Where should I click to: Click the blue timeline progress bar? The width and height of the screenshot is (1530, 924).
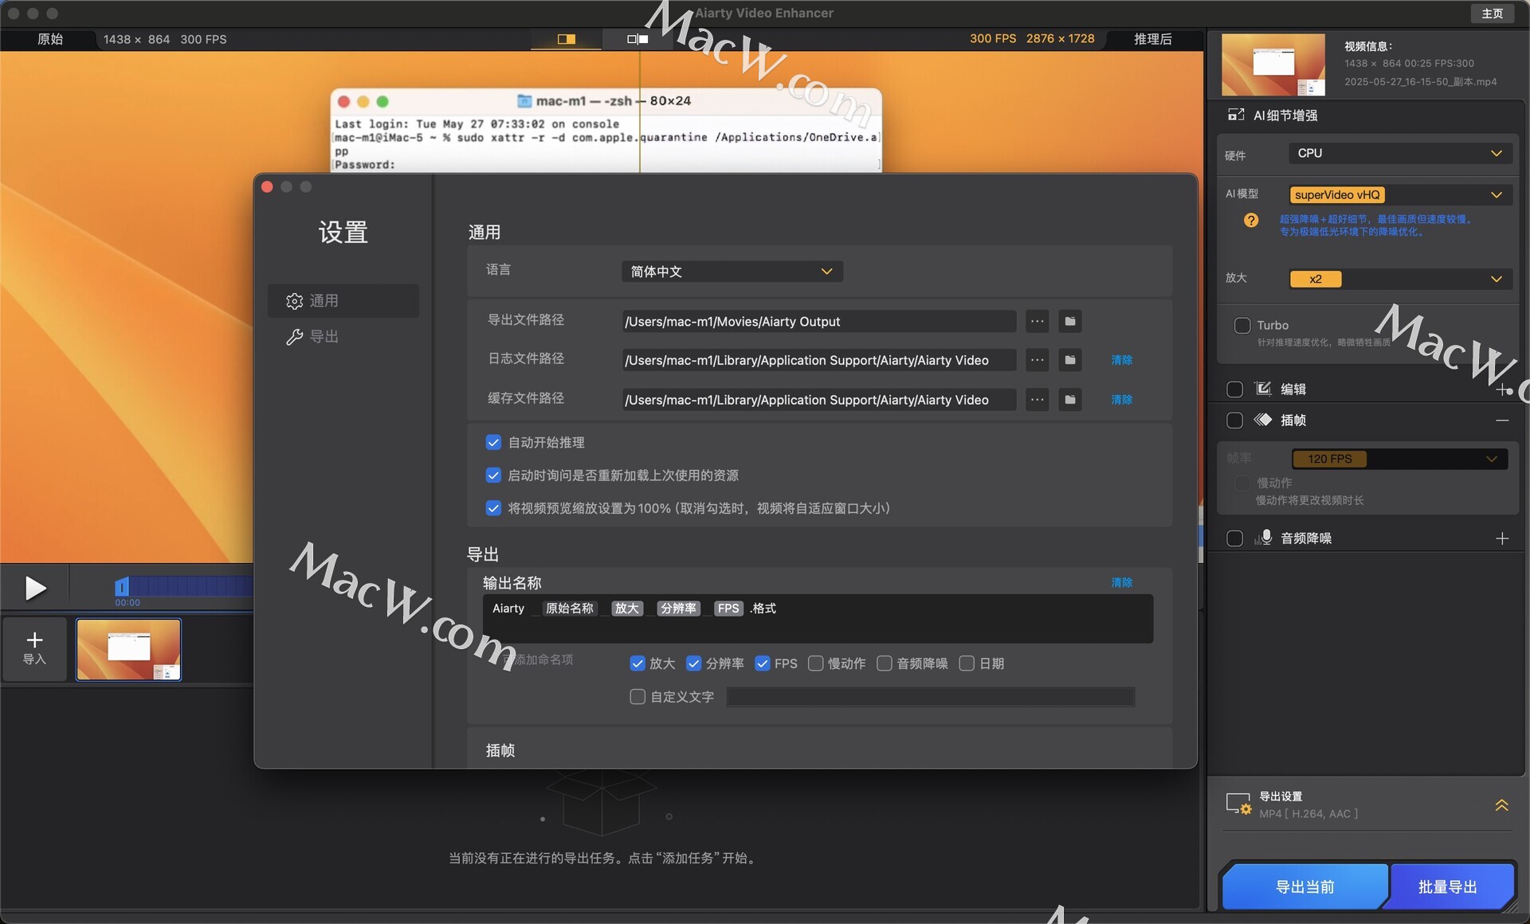(x=190, y=586)
